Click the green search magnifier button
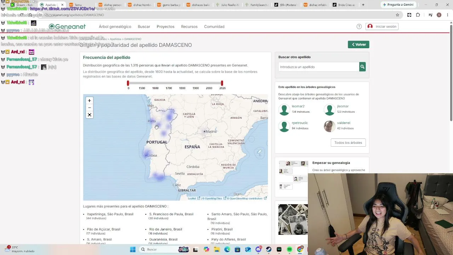Viewport: 453px width, 255px height. click(362, 67)
